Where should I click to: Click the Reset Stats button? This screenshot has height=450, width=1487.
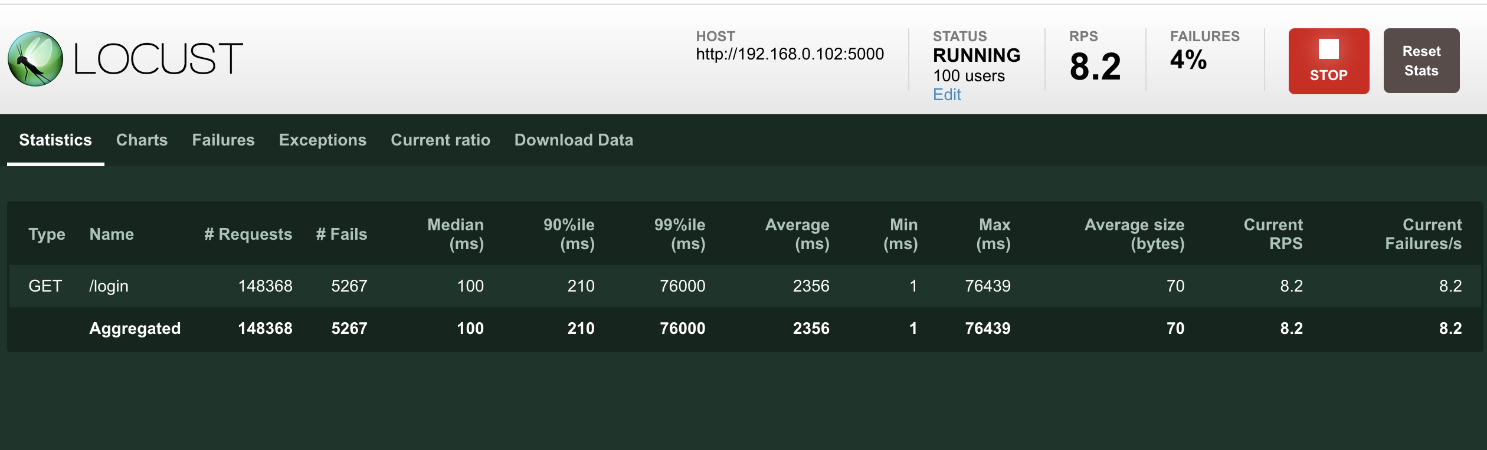point(1421,61)
